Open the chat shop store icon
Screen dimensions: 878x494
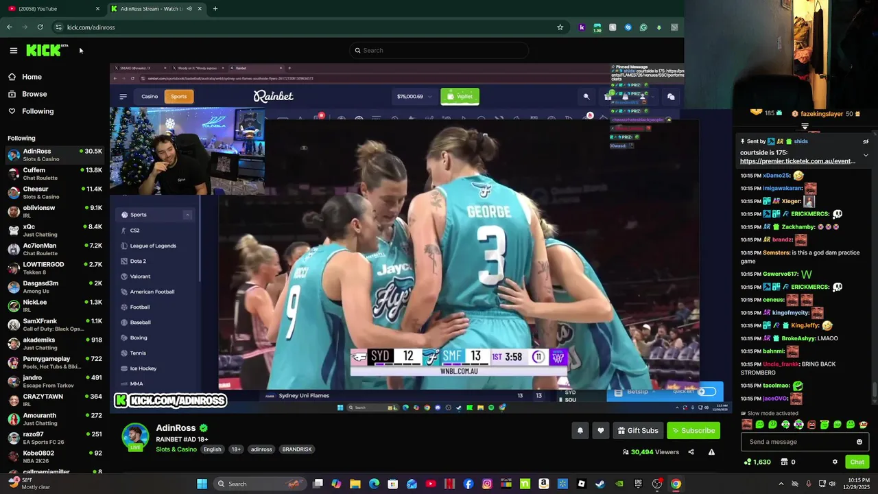click(784, 462)
